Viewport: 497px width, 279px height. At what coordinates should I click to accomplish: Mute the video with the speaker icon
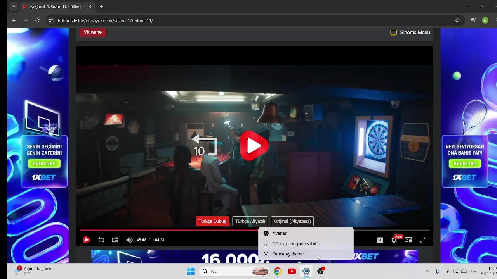tap(129, 240)
